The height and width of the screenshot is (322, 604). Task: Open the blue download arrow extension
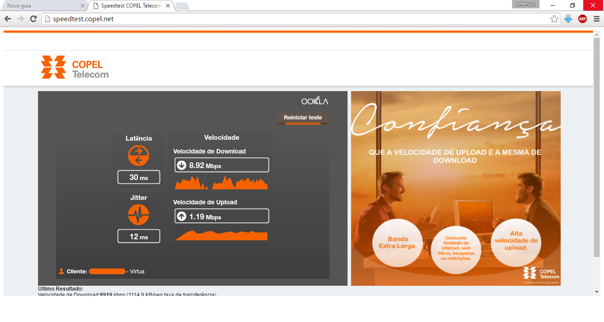tap(569, 19)
